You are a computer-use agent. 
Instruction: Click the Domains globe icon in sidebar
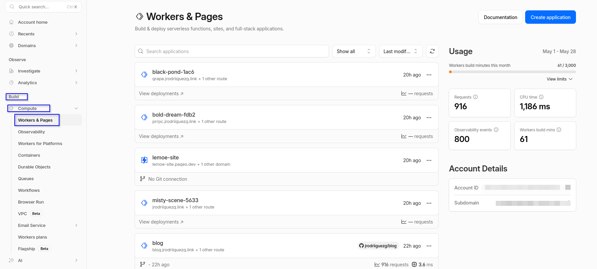pos(11,45)
